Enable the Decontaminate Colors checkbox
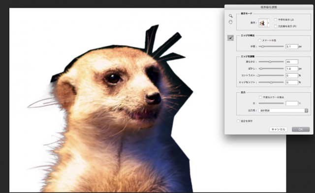 coord(260,97)
